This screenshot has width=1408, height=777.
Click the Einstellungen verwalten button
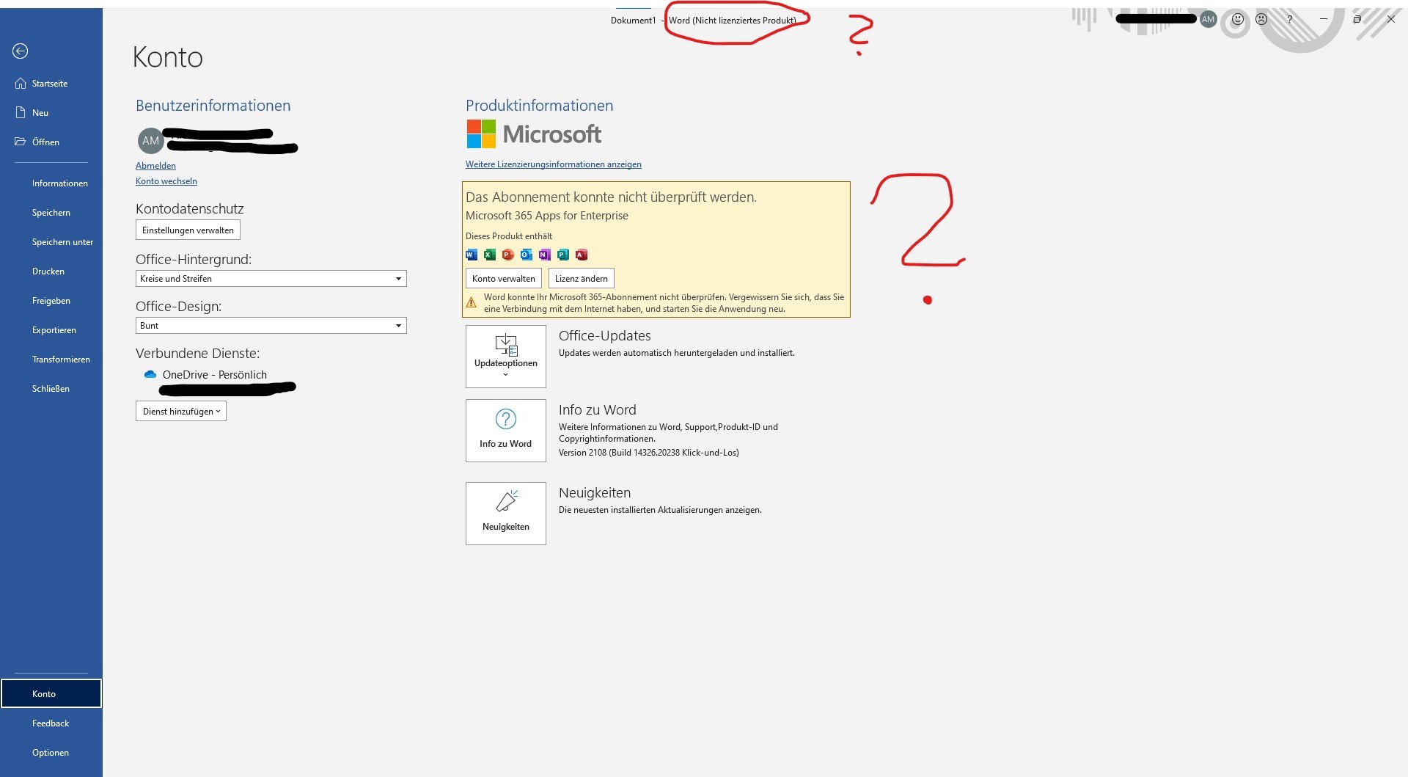[188, 230]
